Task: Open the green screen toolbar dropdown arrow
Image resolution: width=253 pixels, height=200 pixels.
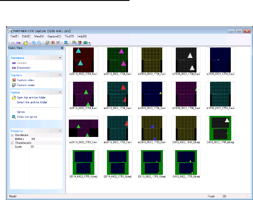Action: tap(90, 43)
